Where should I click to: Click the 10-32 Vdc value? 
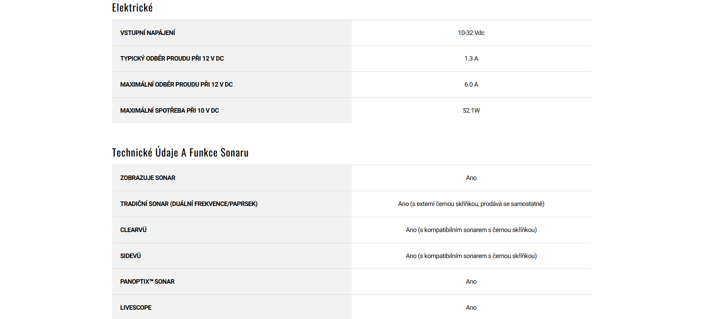471,33
